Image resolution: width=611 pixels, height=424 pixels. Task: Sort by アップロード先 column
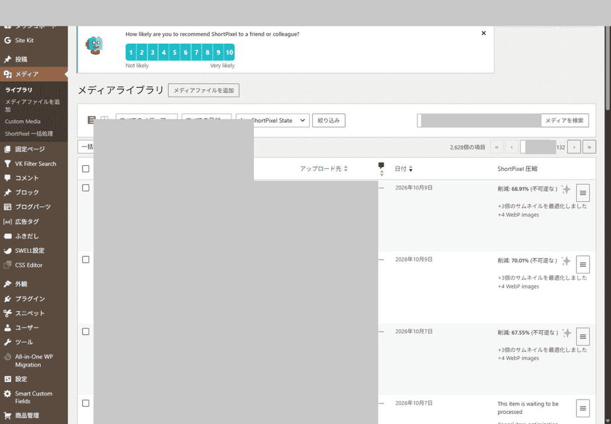point(324,168)
